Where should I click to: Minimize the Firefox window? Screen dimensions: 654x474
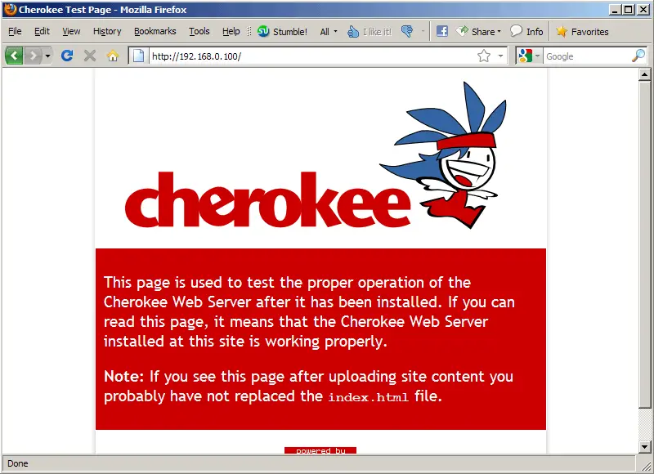[614, 10]
